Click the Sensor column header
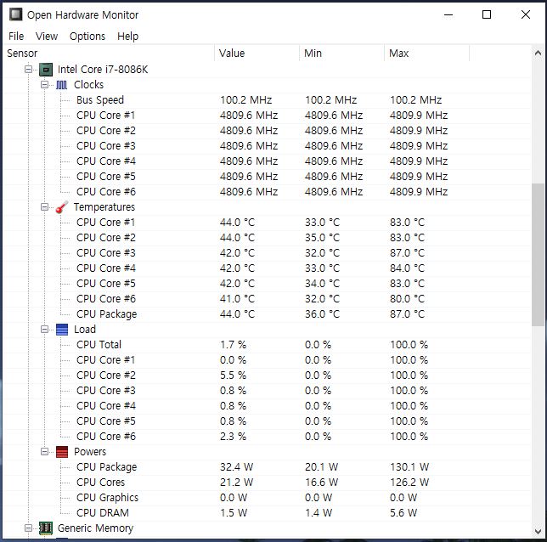 109,54
